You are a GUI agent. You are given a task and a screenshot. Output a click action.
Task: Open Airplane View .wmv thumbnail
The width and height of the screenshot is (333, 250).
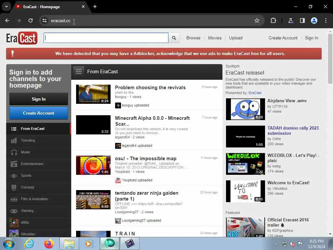(x=246, y=109)
